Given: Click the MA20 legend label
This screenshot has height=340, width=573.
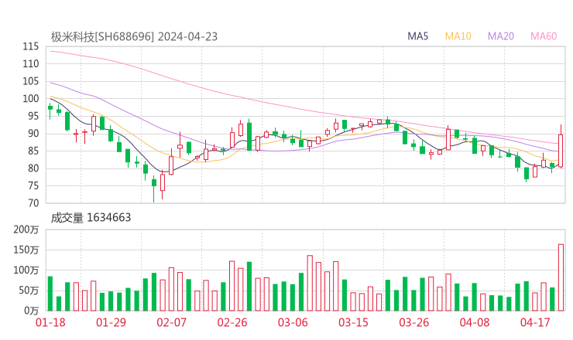Looking at the screenshot, I should coord(501,36).
